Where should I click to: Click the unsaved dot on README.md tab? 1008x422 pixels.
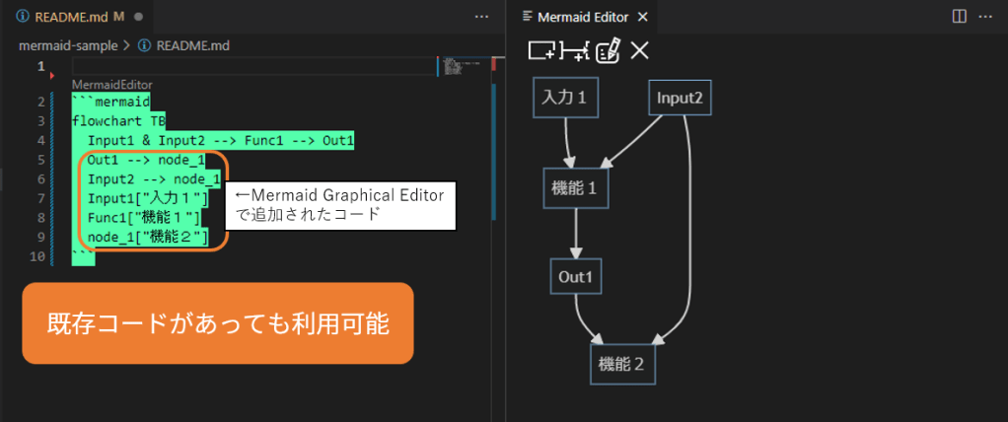point(137,18)
